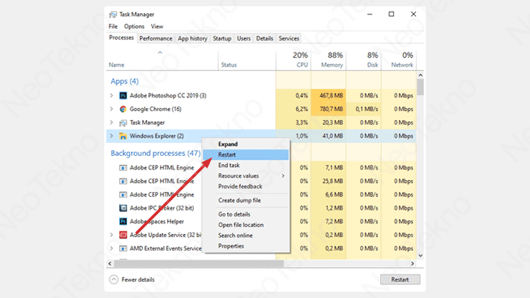Click the horizontal scrollbar left arrow
Viewport: 530px width, 298px height.
[110, 264]
